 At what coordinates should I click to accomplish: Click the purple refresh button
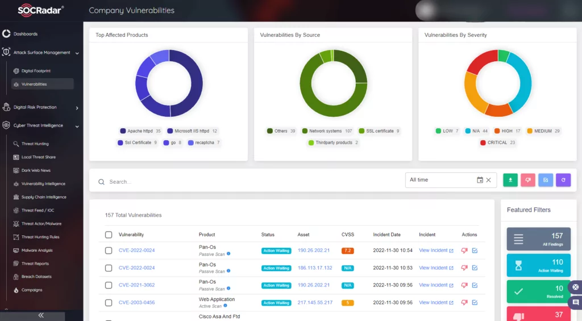pyautogui.click(x=563, y=180)
